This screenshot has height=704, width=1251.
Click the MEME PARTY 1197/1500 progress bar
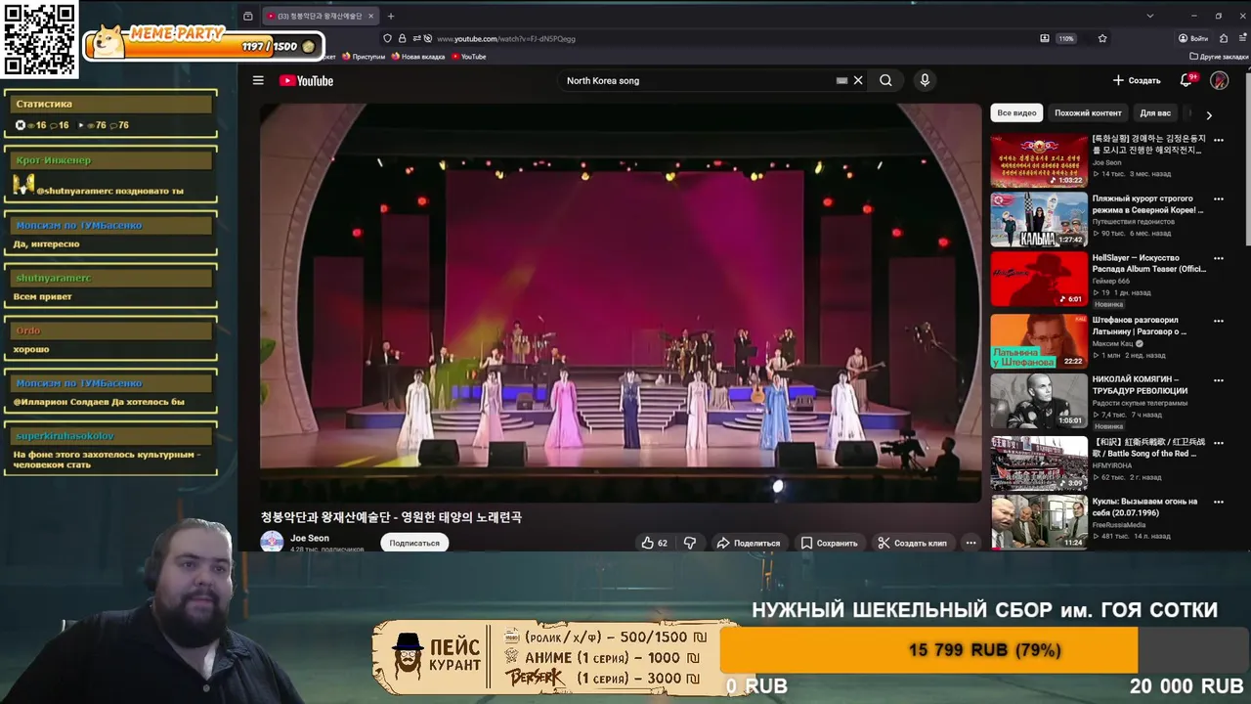click(x=205, y=46)
